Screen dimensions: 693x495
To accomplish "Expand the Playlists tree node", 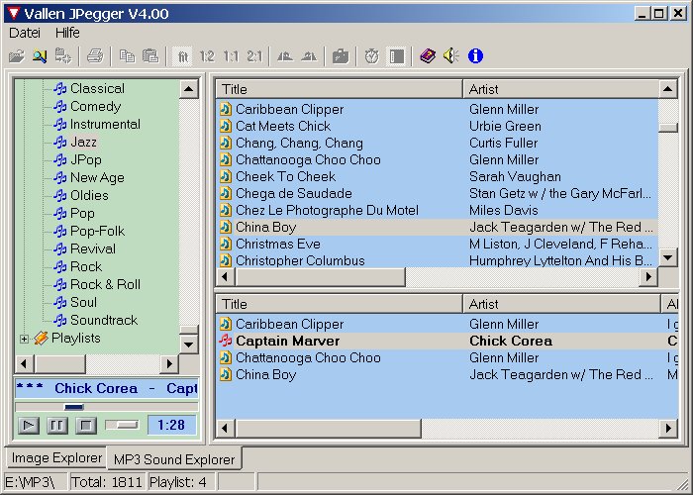I will pos(24,339).
